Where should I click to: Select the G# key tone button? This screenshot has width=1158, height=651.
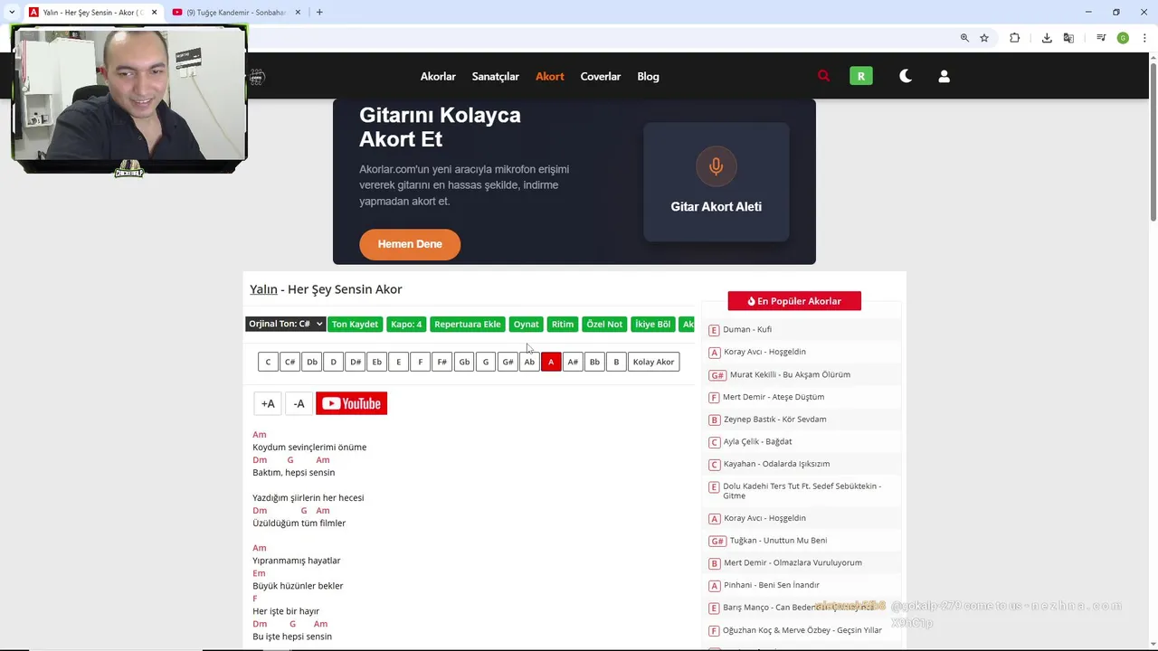(508, 362)
